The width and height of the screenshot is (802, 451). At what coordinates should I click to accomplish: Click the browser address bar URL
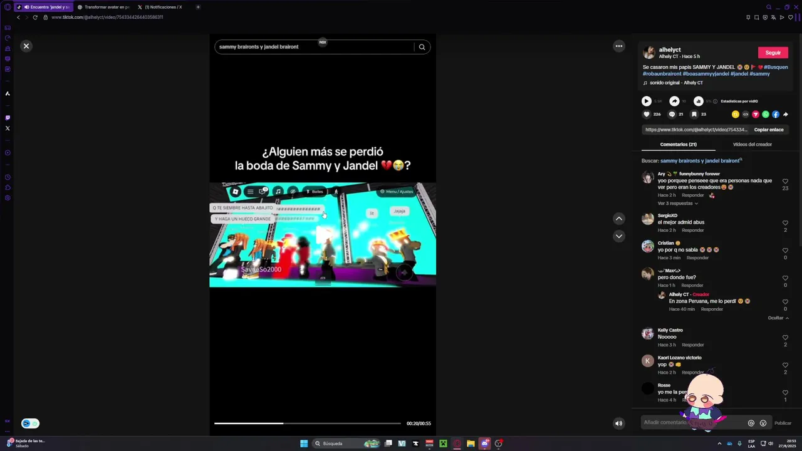coord(107,17)
